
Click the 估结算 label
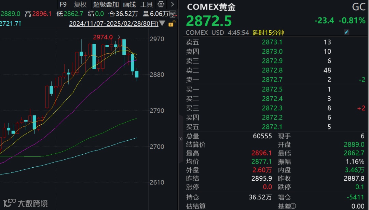[195, 207]
